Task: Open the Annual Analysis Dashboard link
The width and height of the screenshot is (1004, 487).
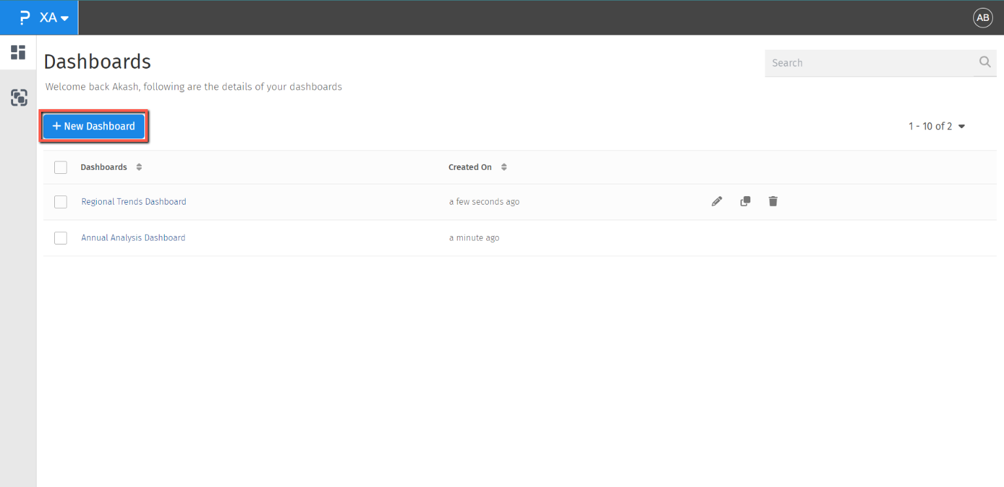Action: point(133,238)
